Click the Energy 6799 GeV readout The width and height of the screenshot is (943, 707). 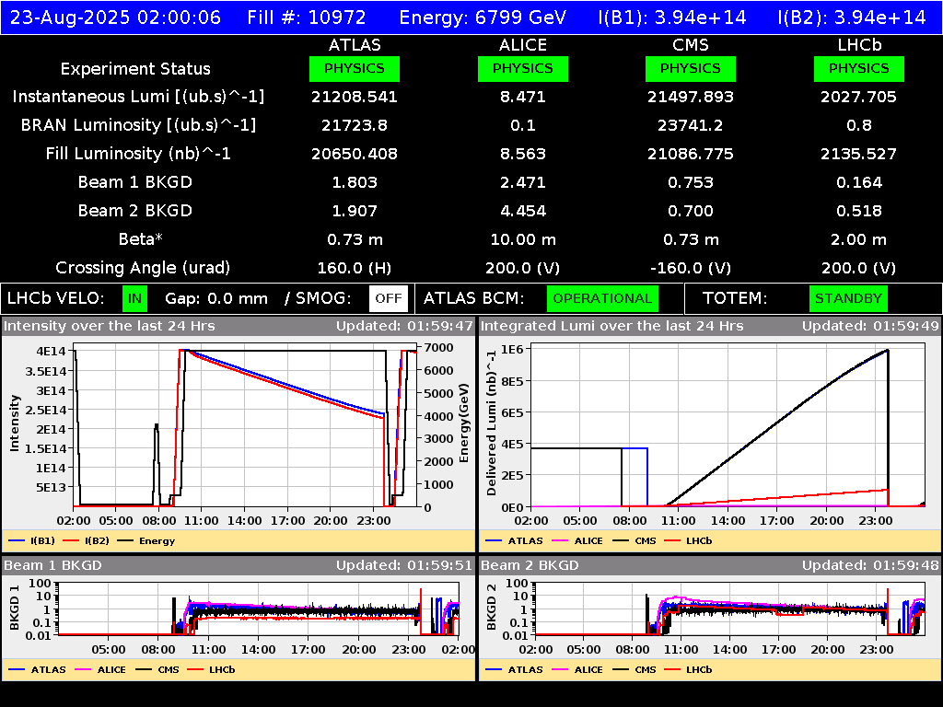coord(483,17)
